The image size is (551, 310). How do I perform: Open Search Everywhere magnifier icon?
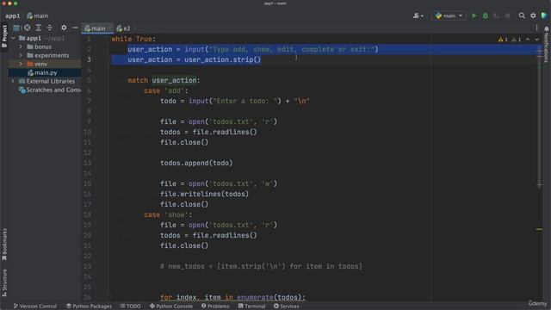tap(522, 15)
